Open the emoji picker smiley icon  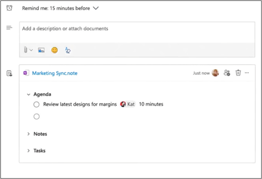(x=54, y=50)
